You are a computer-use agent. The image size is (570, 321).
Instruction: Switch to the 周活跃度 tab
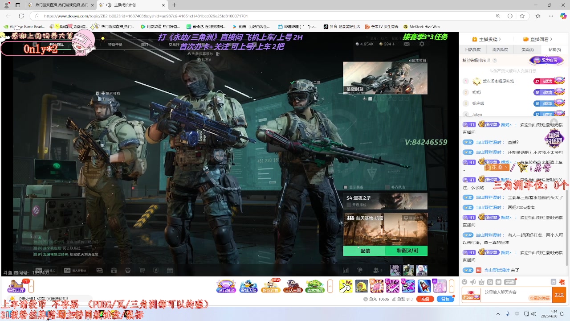501,49
